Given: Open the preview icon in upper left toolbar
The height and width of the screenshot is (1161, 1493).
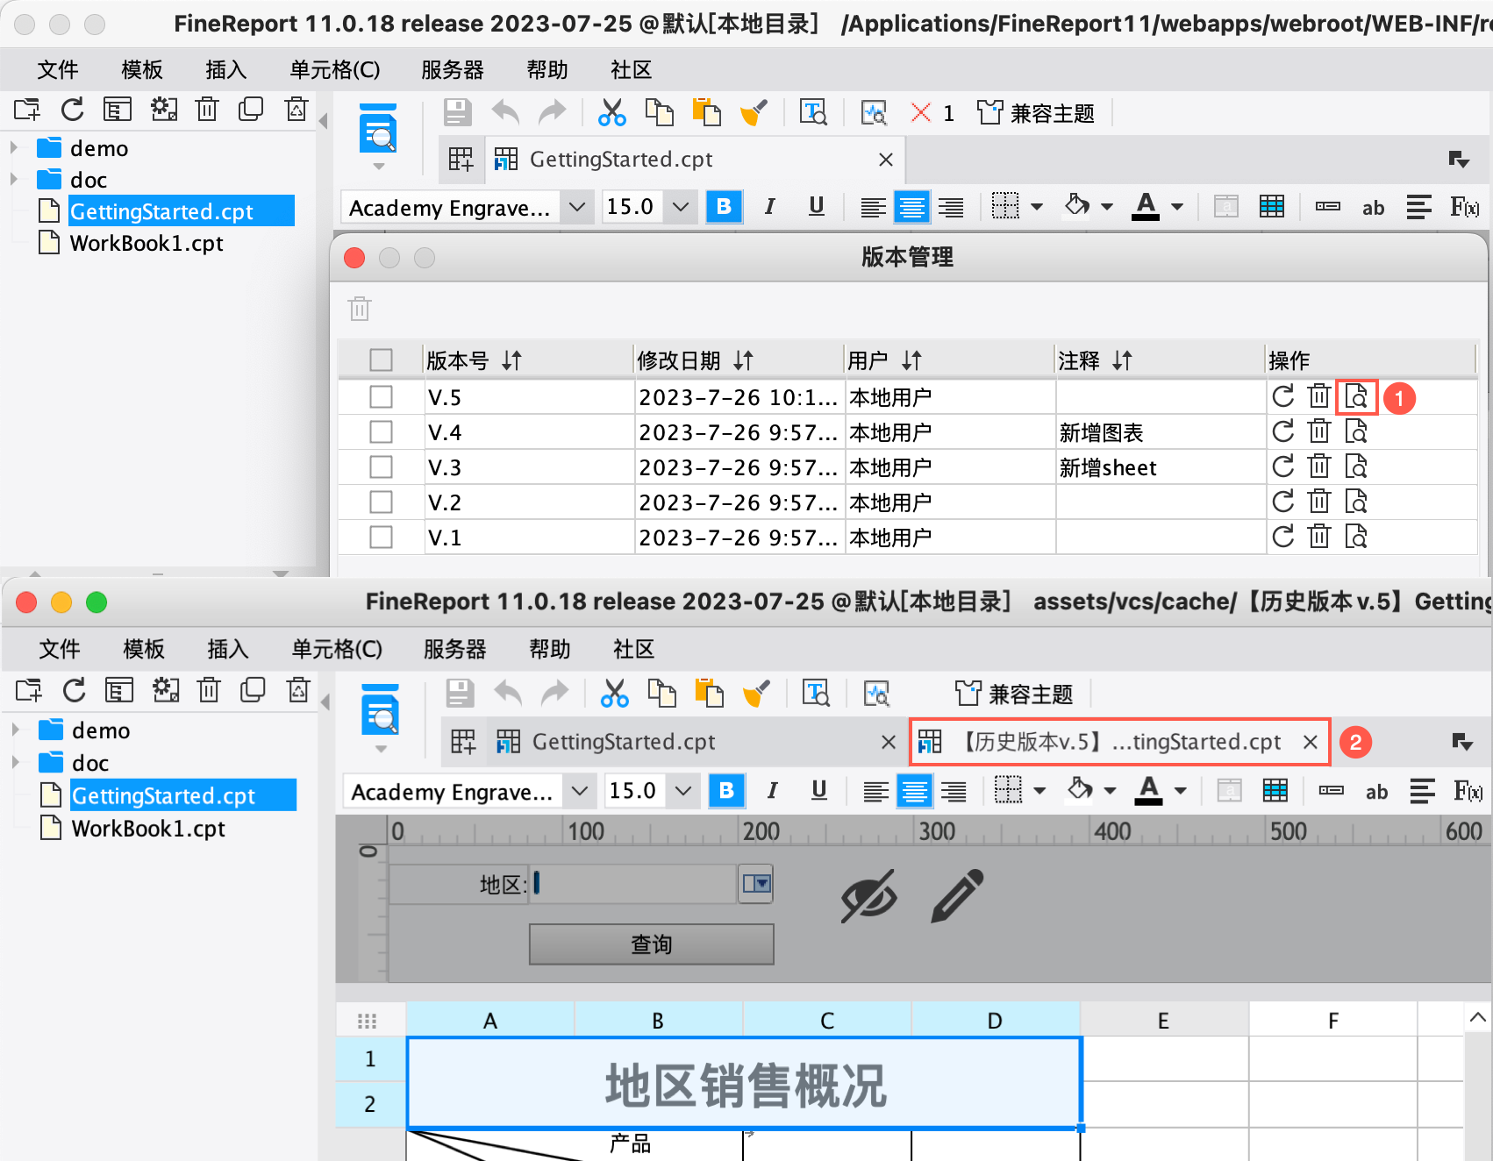Looking at the screenshot, I should point(379,128).
